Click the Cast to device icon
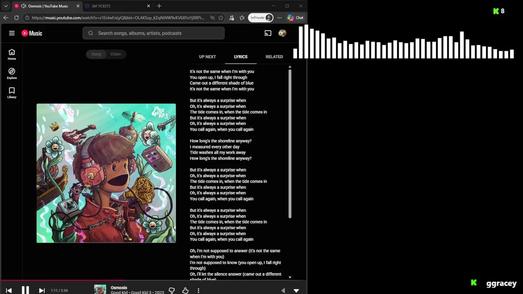 point(268,33)
